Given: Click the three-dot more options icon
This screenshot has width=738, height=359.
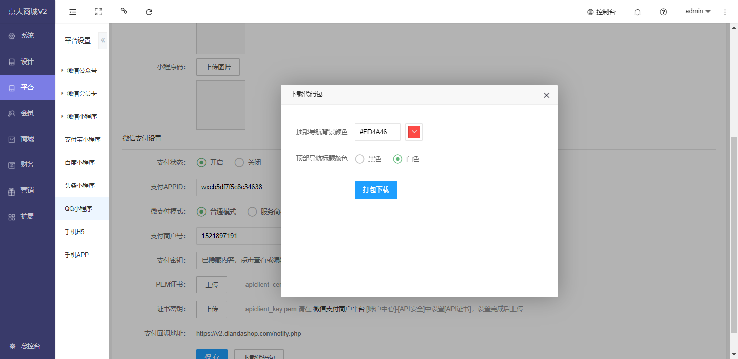Looking at the screenshot, I should point(725,12).
